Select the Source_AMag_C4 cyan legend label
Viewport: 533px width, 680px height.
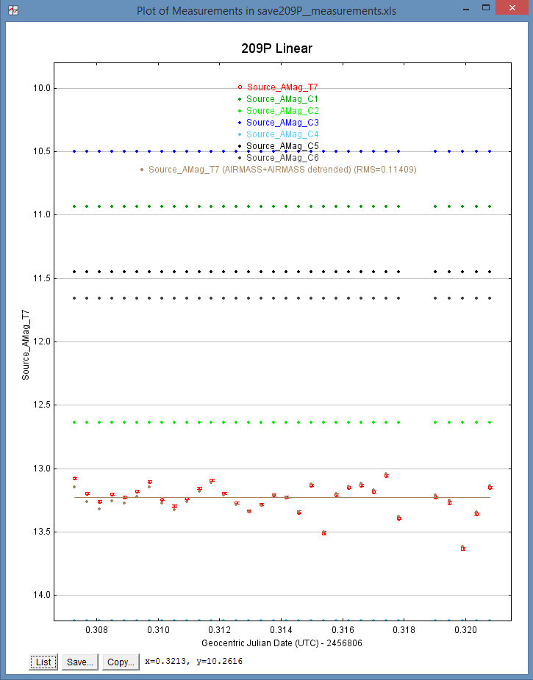tap(282, 134)
